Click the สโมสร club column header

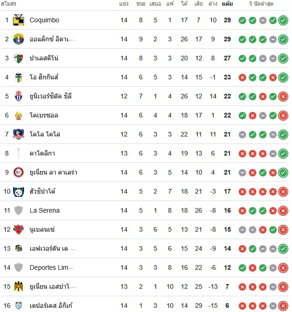[x=8, y=4]
